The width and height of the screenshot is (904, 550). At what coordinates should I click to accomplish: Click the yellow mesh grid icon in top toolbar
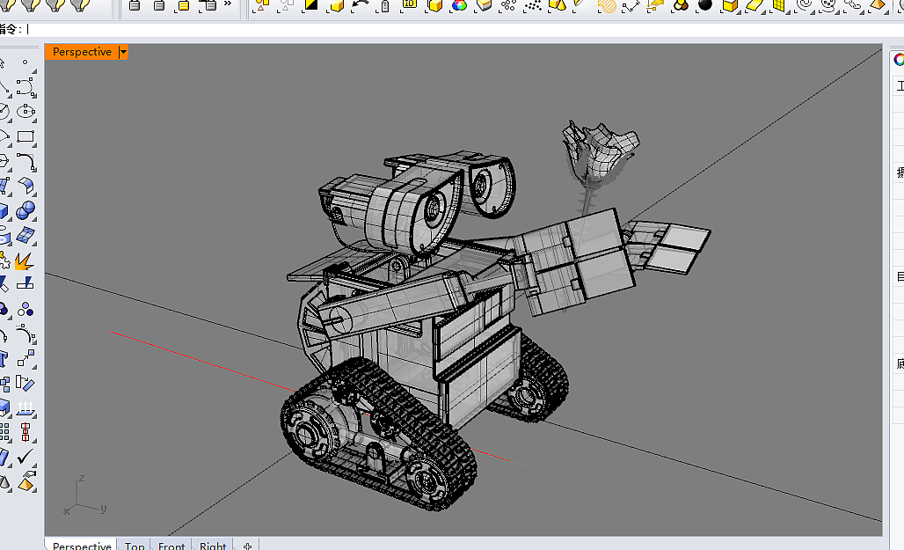[778, 5]
